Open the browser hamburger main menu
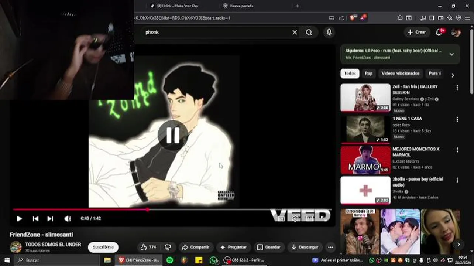 click(467, 18)
